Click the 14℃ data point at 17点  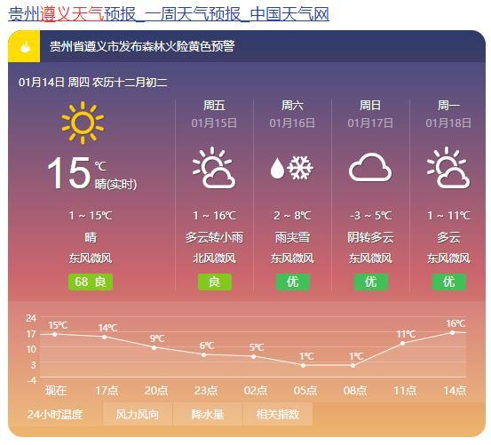104,337
